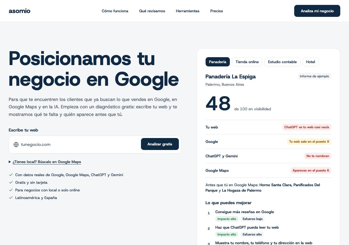
Task: Click the 'Tu web' row label
Action: [x=212, y=127]
